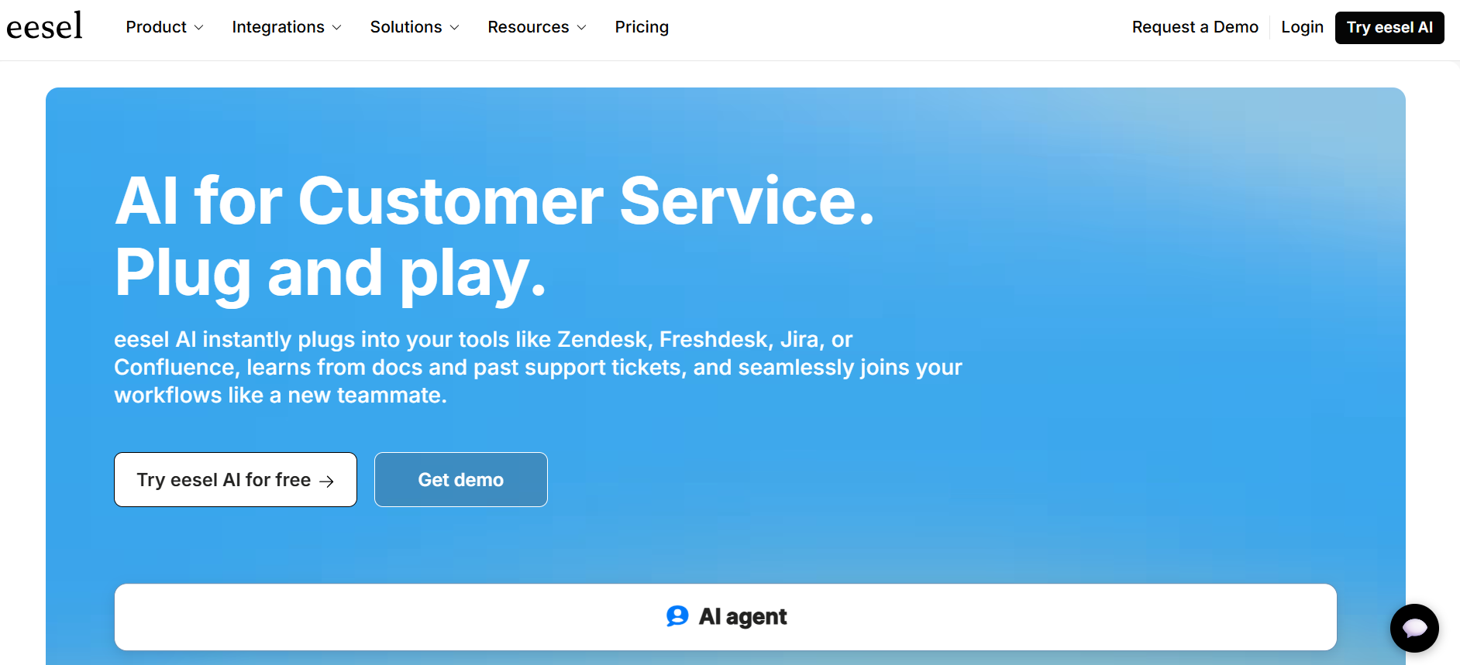Screen dimensions: 1460x665
Task: Click the Login link
Action: point(1302,27)
